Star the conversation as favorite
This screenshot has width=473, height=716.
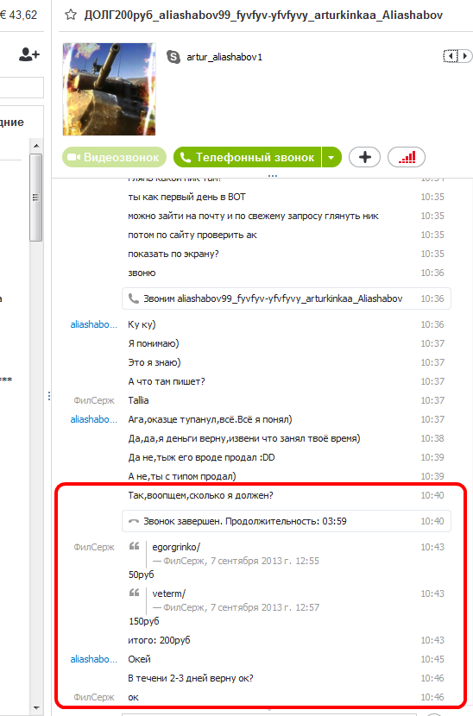point(71,15)
